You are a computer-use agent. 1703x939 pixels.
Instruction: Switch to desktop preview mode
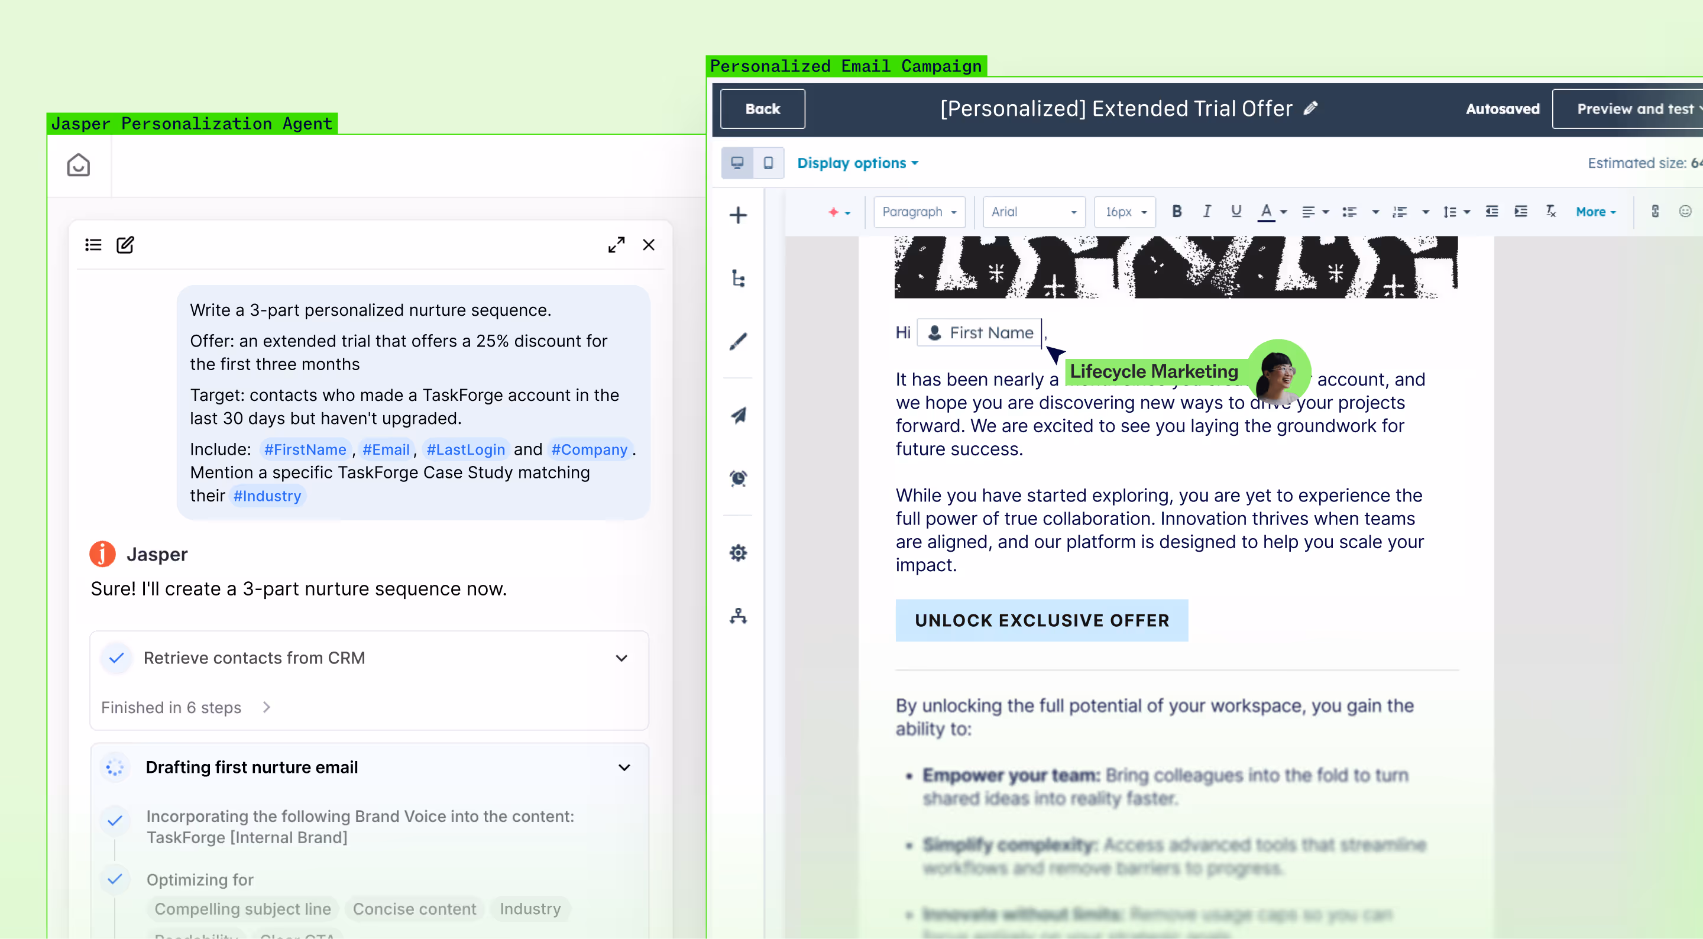pos(738,163)
